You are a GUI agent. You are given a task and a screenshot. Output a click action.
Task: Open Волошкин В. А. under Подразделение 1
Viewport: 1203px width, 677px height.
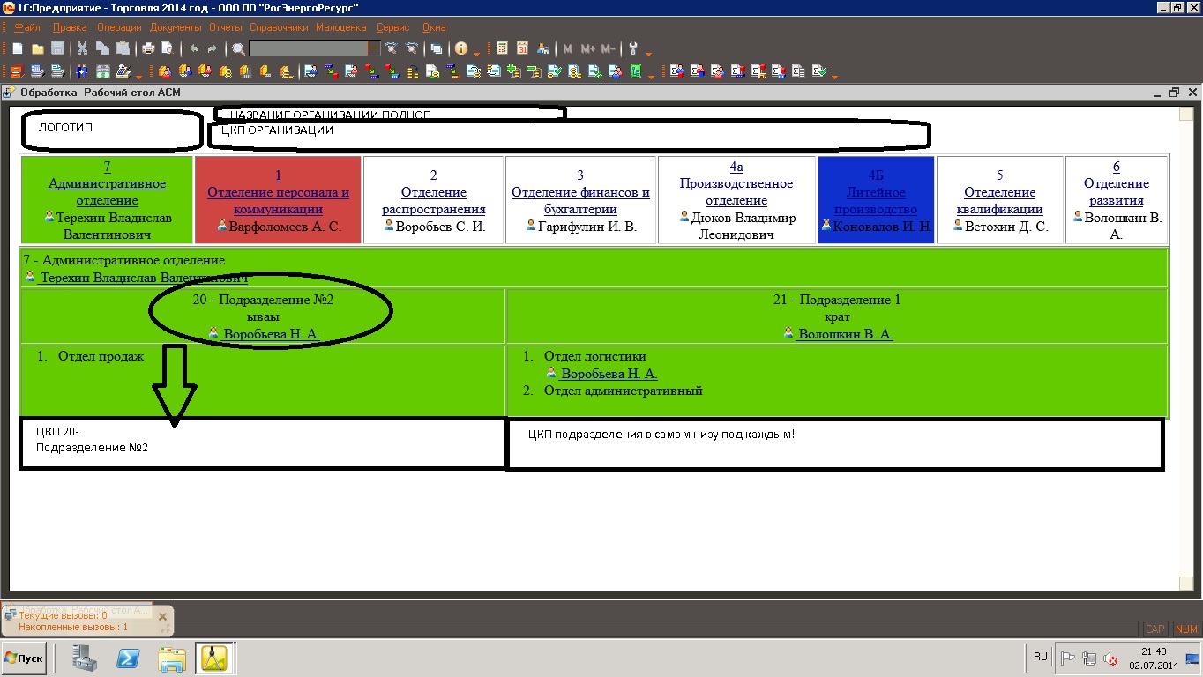844,334
